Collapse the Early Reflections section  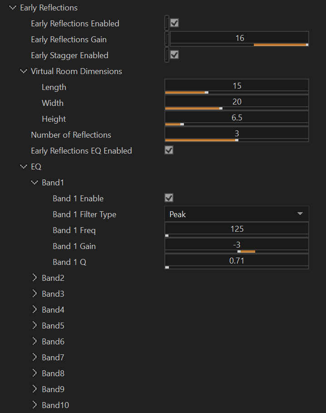pyautogui.click(x=12, y=8)
